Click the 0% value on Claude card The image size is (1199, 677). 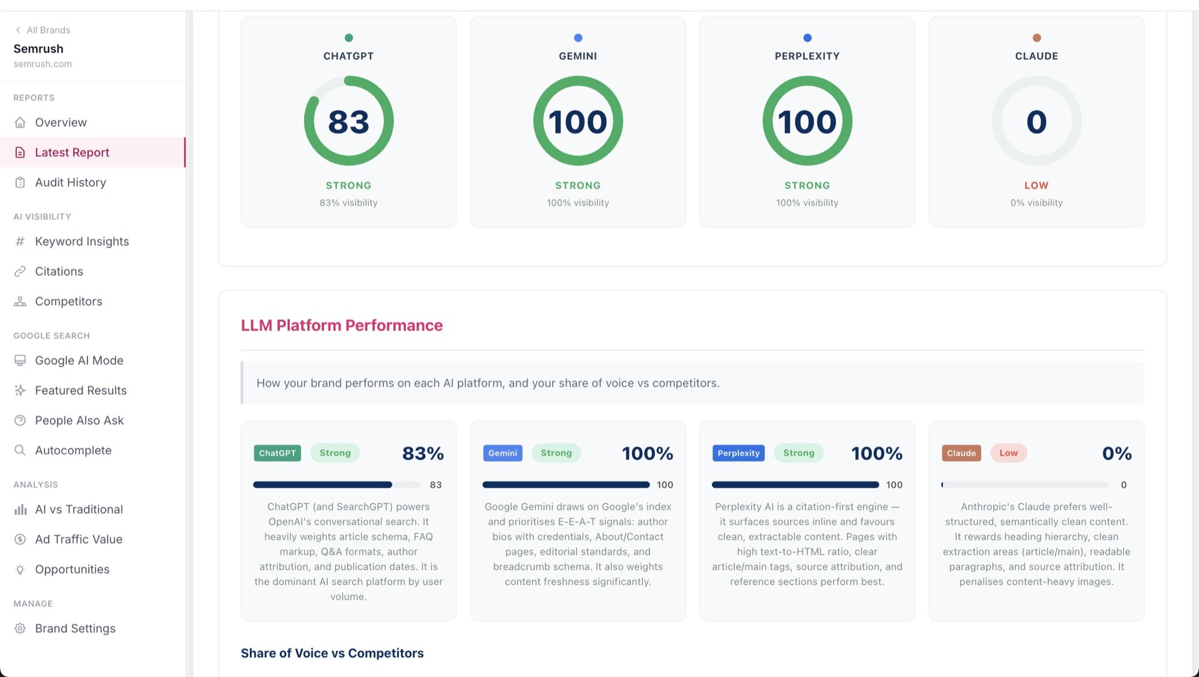[1117, 453]
